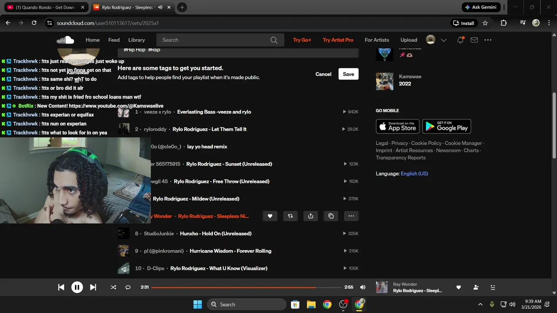The image size is (557, 313).
Task: Click the now-playing artwork in player bar
Action: pyautogui.click(x=382, y=287)
